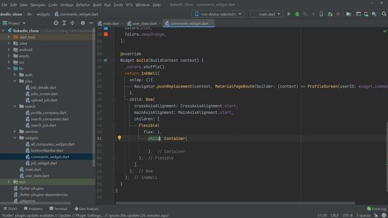The width and height of the screenshot is (388, 218).
Task: Open the Refactor menu
Action: click(x=83, y=5)
